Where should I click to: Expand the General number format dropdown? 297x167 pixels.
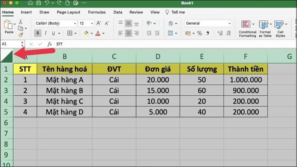pyautogui.click(x=208, y=23)
